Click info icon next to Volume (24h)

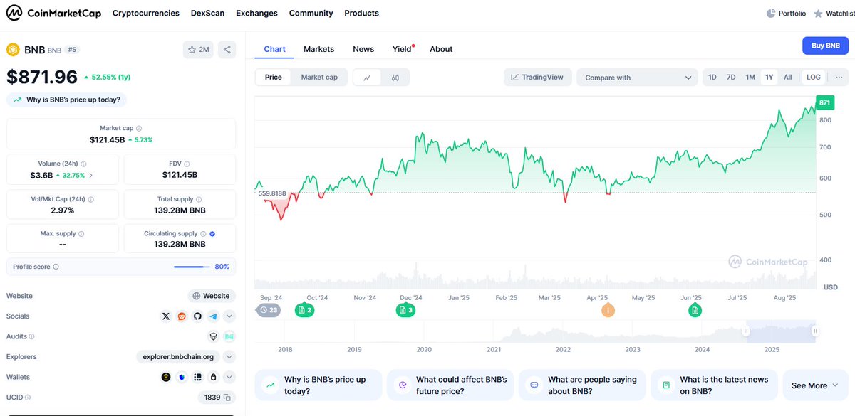click(84, 164)
